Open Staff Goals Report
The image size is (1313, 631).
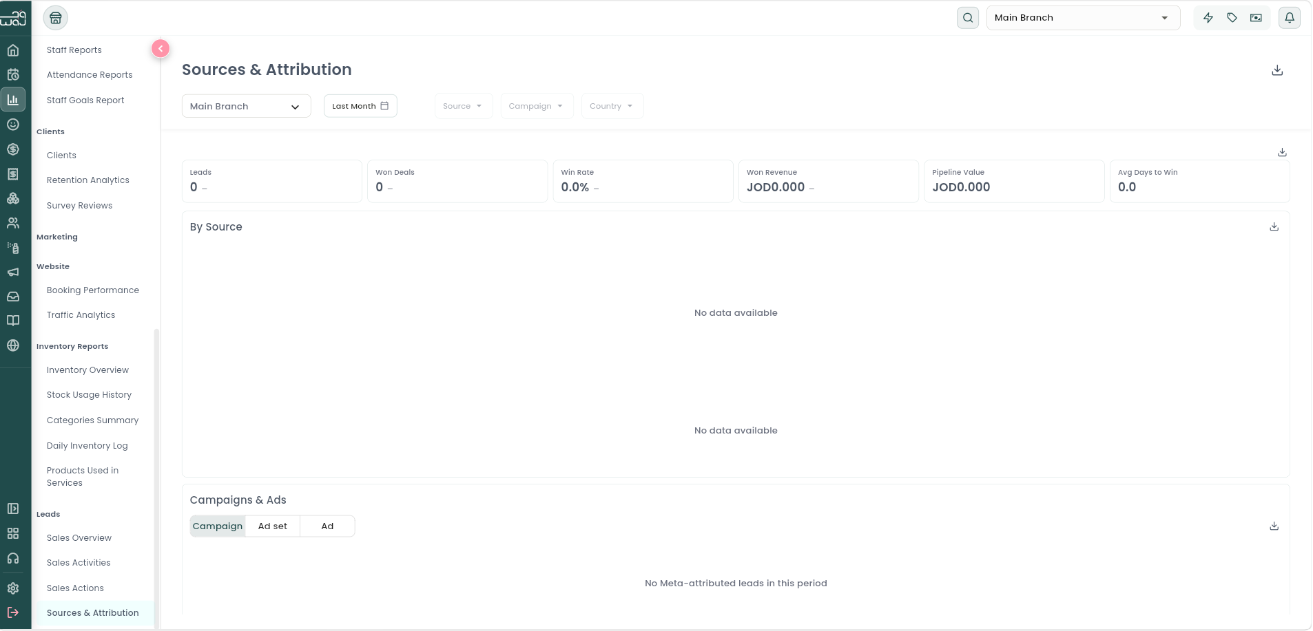[85, 100]
